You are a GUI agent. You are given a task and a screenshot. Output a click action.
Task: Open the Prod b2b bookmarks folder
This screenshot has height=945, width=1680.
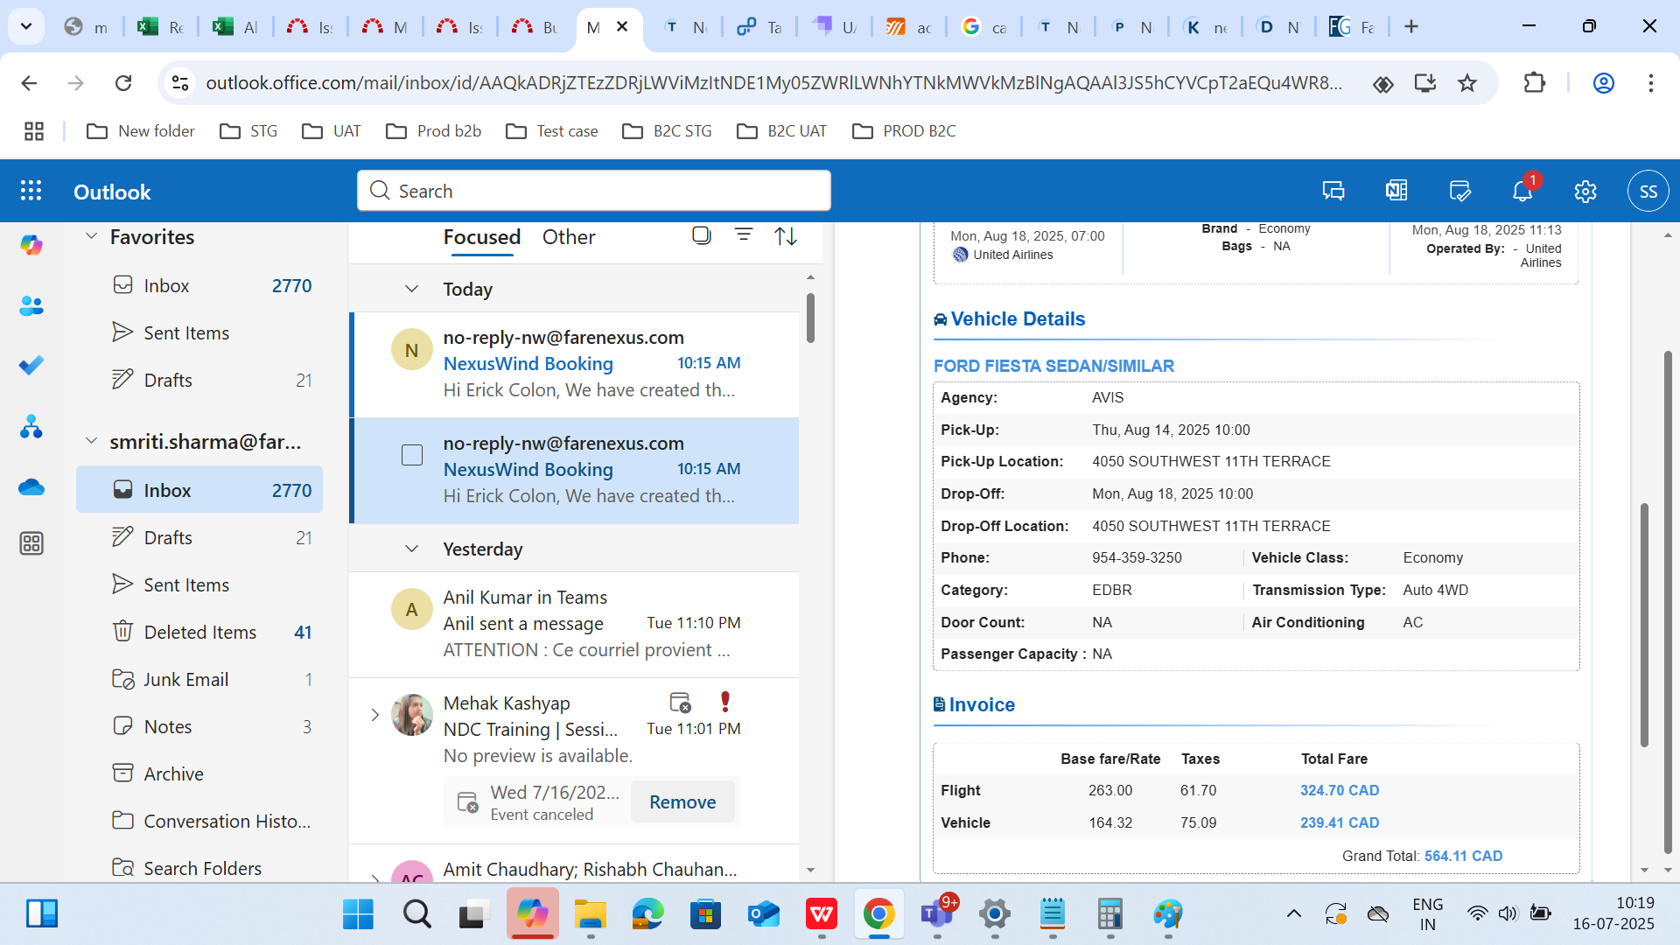coord(434,131)
